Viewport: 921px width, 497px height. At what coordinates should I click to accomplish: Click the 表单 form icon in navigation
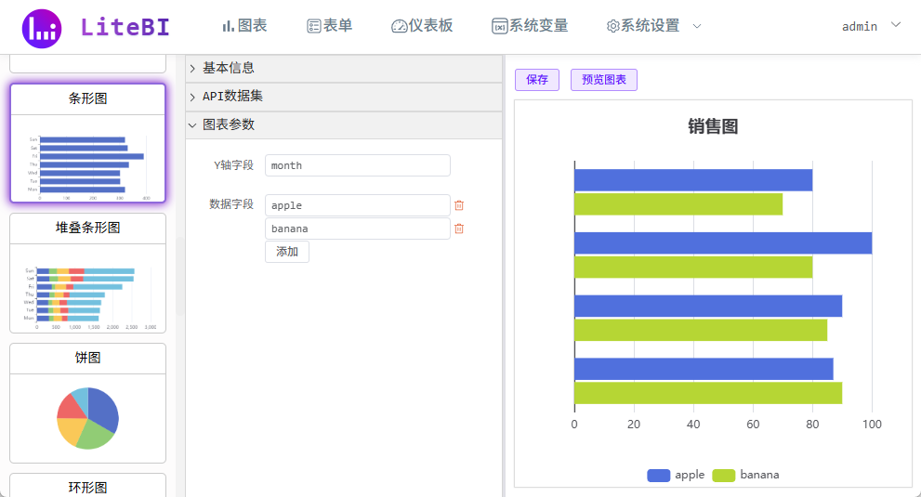[x=313, y=26]
